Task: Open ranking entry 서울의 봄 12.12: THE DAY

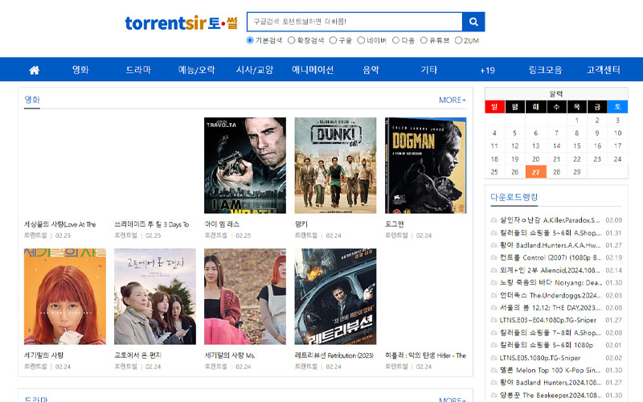Action: coord(551,308)
